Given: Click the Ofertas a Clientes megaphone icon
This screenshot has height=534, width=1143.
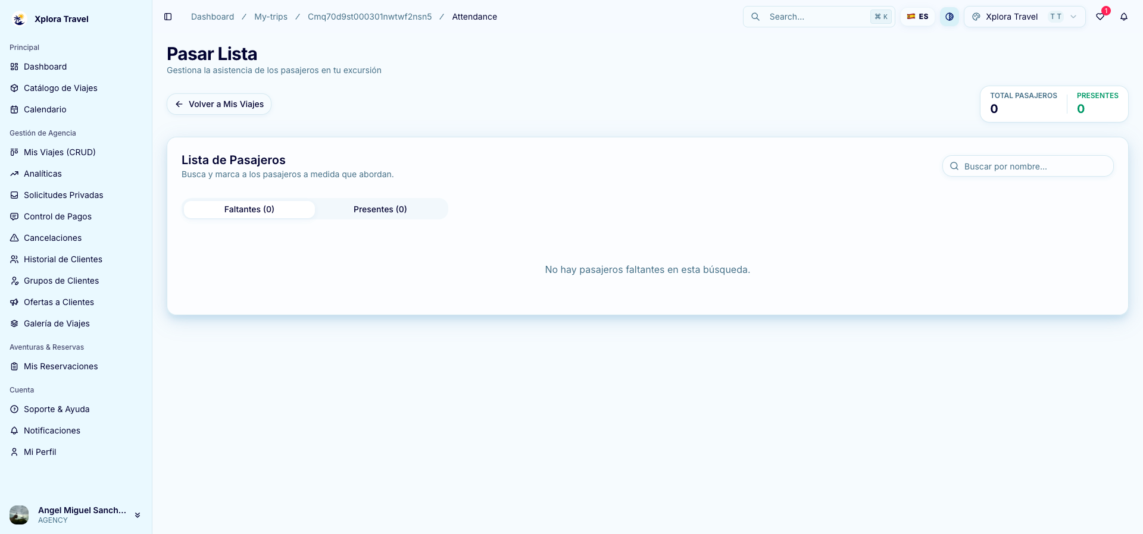Looking at the screenshot, I should (14, 302).
